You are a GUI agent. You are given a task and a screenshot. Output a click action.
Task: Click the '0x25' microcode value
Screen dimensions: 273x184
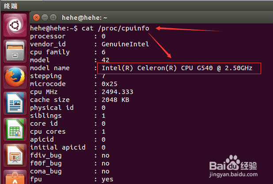coord(110,84)
